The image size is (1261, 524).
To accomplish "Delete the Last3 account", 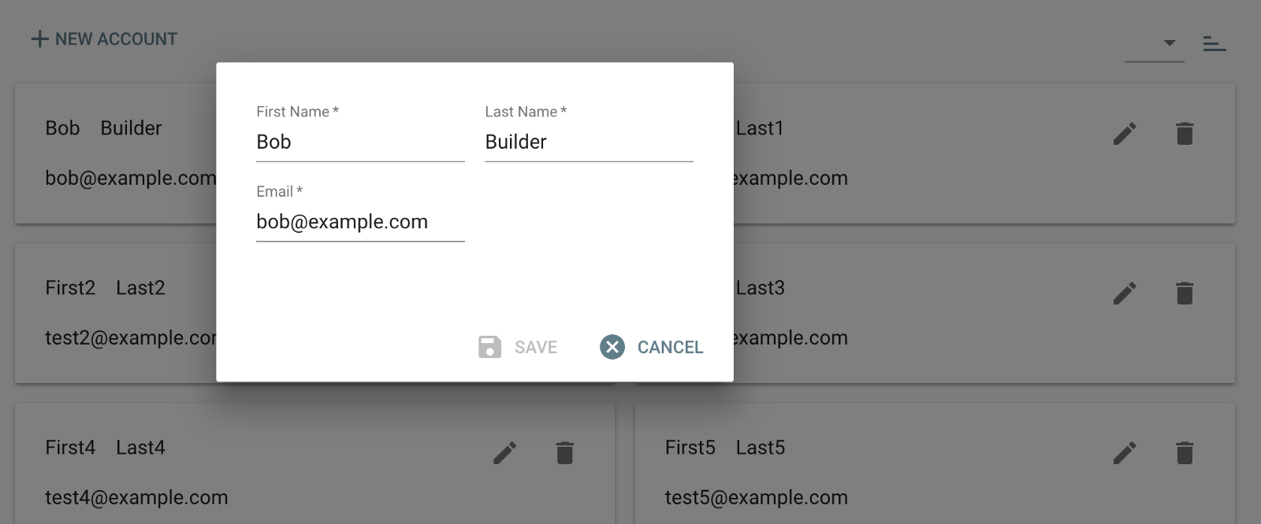I will pos(1185,293).
